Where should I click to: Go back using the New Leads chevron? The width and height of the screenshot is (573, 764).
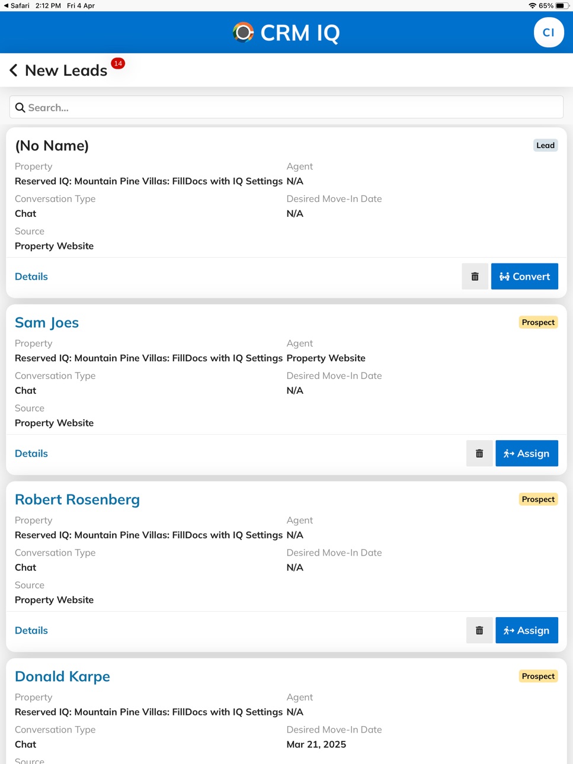14,70
